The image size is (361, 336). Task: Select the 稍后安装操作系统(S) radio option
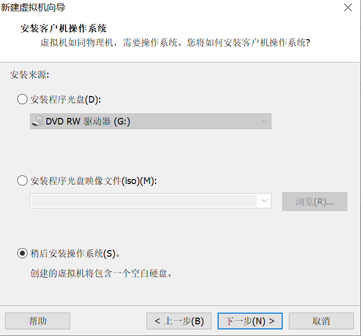click(x=22, y=253)
